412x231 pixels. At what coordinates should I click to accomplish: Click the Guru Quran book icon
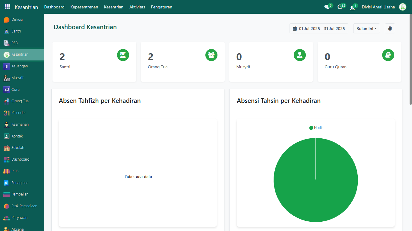click(x=388, y=55)
